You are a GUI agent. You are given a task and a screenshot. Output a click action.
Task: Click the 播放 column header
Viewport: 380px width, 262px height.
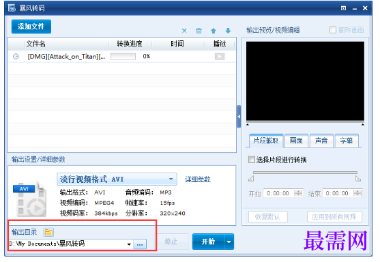tap(220, 44)
